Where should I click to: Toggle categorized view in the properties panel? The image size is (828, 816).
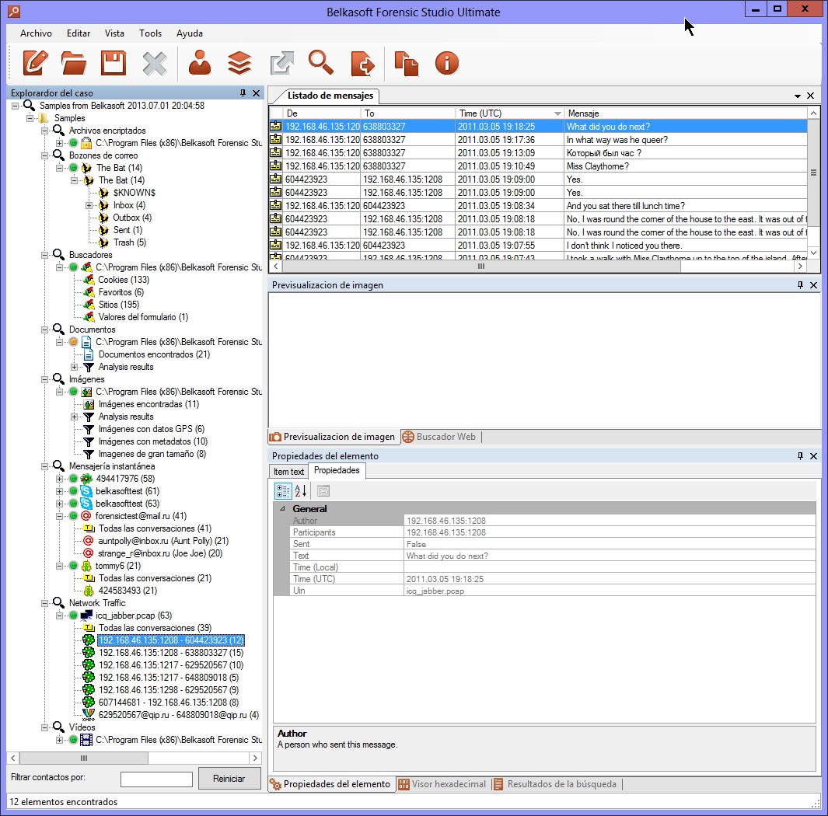tap(283, 491)
